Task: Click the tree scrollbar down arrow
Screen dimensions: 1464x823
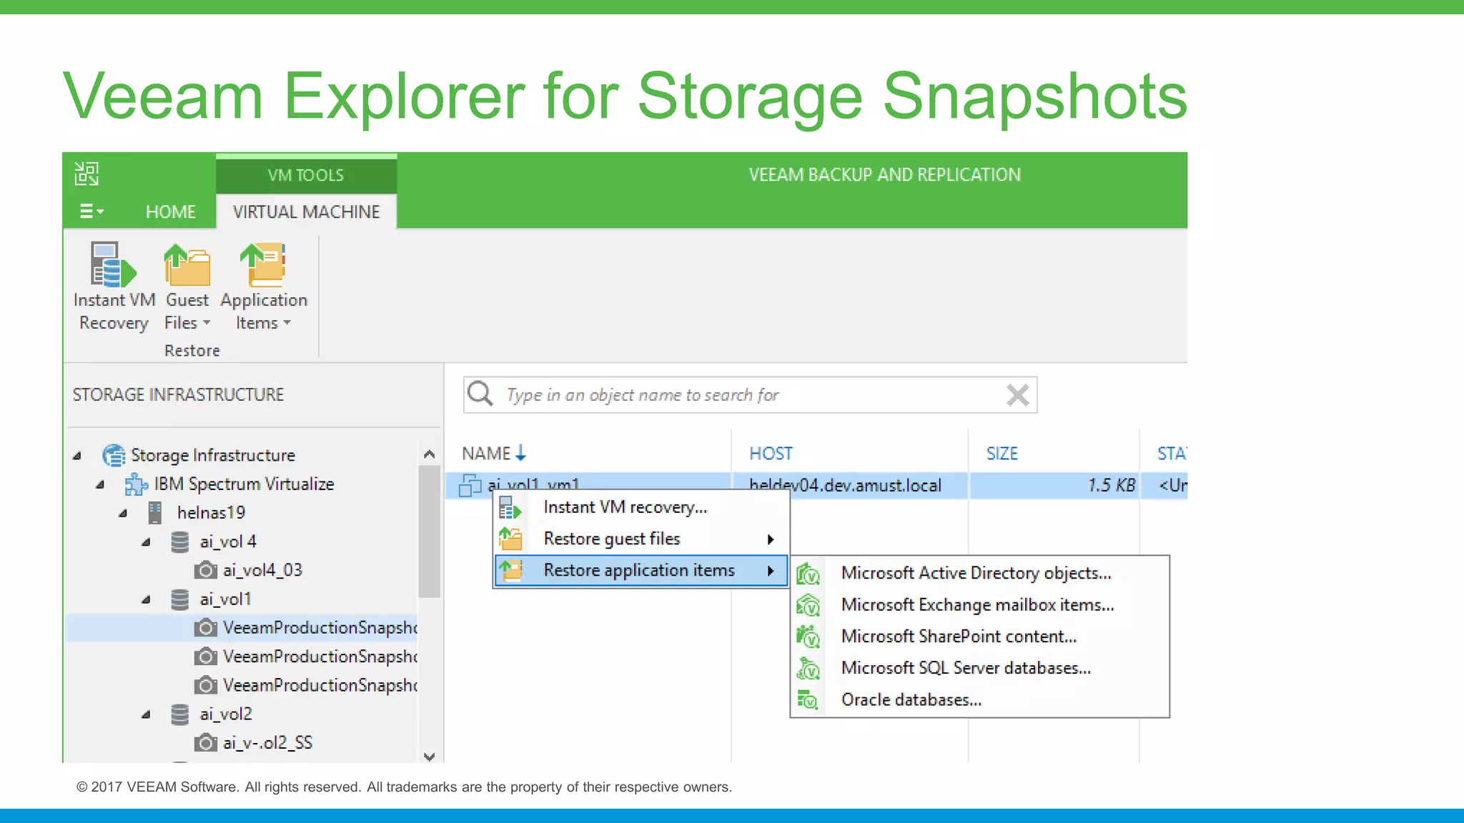Action: click(429, 757)
